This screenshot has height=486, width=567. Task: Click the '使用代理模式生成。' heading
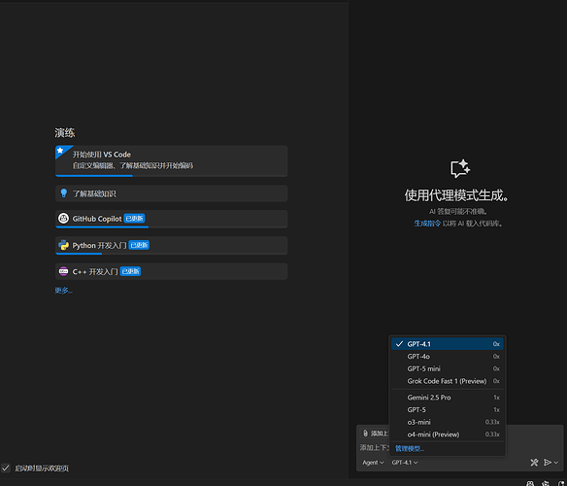point(456,195)
